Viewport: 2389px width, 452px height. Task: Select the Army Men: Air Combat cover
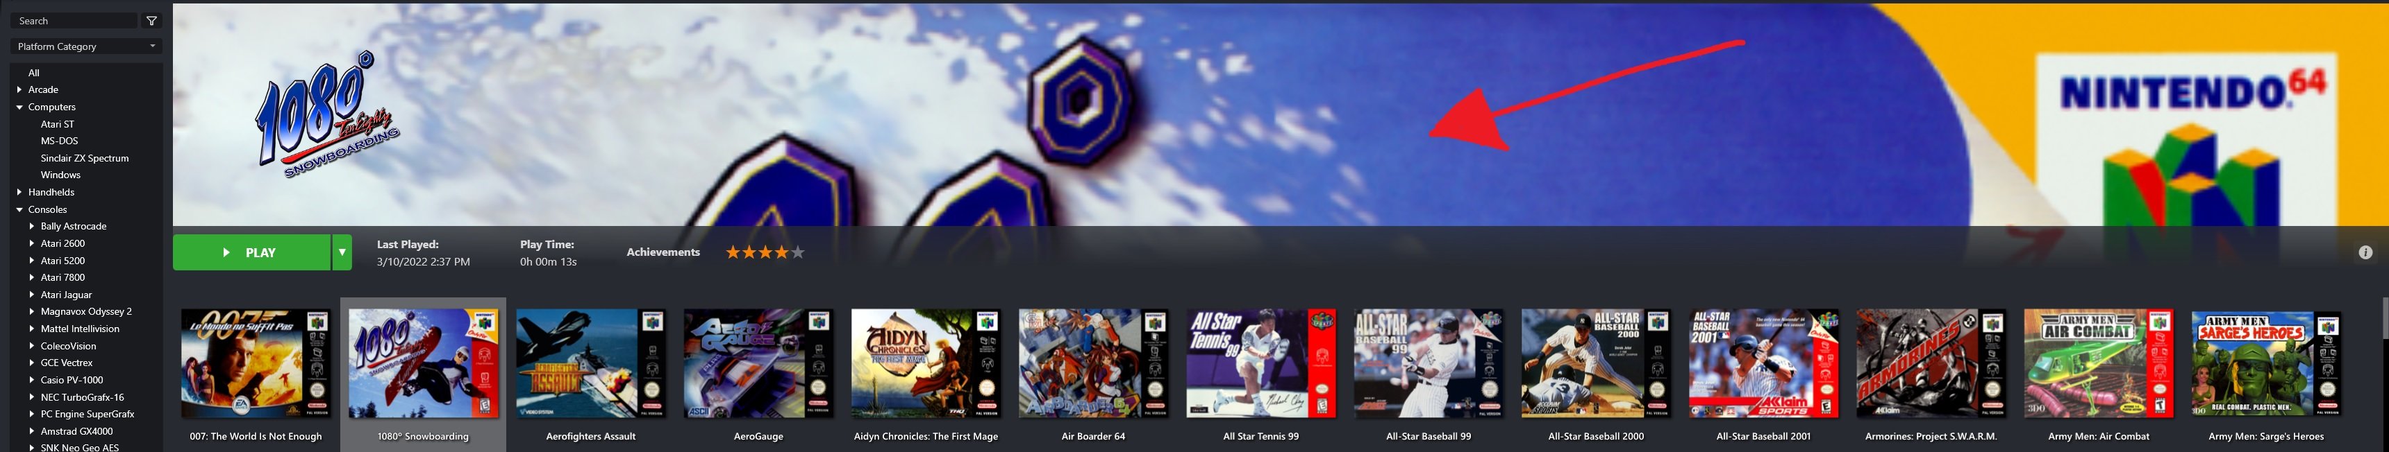pyautogui.click(x=2099, y=363)
